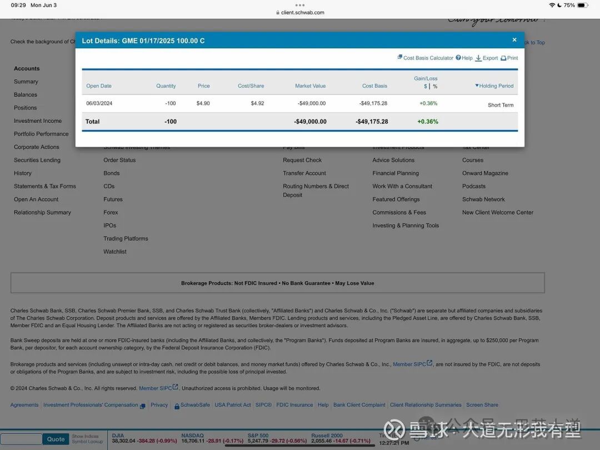Sort by Price column header
600x450 pixels.
point(203,86)
